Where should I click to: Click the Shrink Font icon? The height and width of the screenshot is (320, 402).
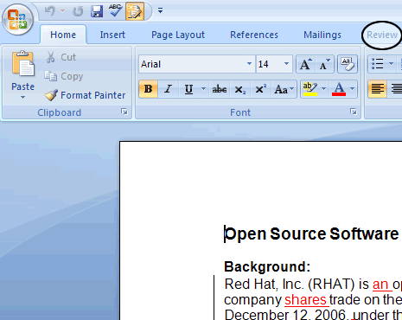325,64
